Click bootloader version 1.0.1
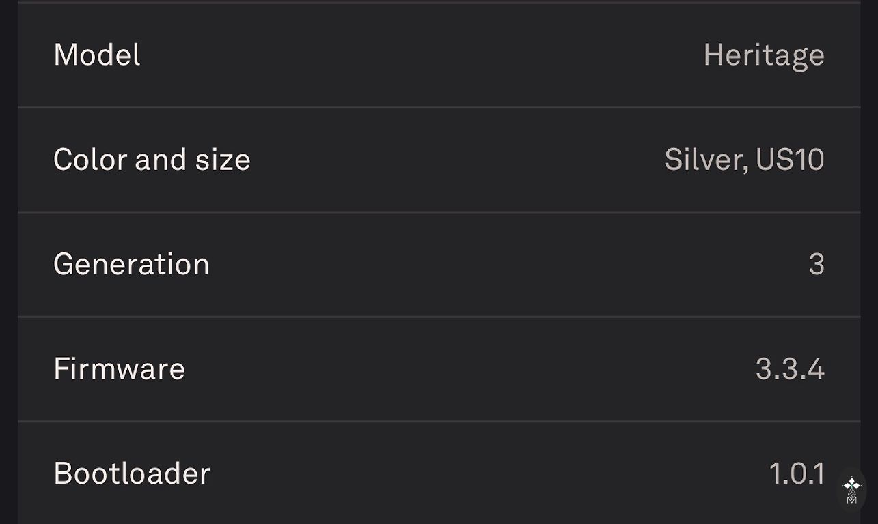 796,474
